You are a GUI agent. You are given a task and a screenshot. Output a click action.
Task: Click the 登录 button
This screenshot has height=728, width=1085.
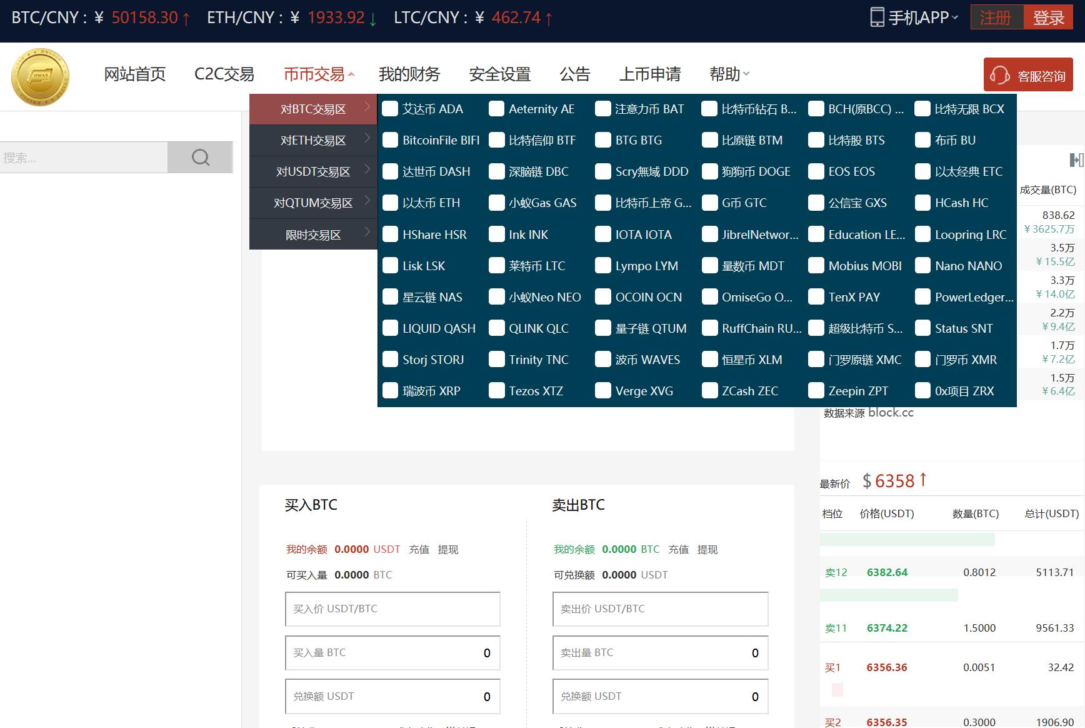click(1048, 18)
